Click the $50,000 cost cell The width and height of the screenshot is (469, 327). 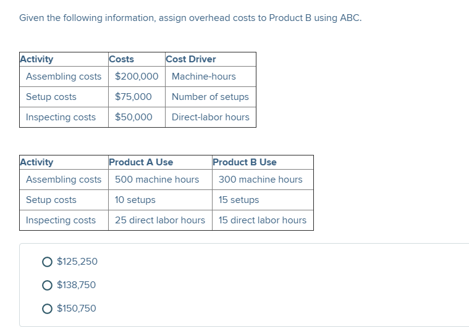pyautogui.click(x=137, y=117)
